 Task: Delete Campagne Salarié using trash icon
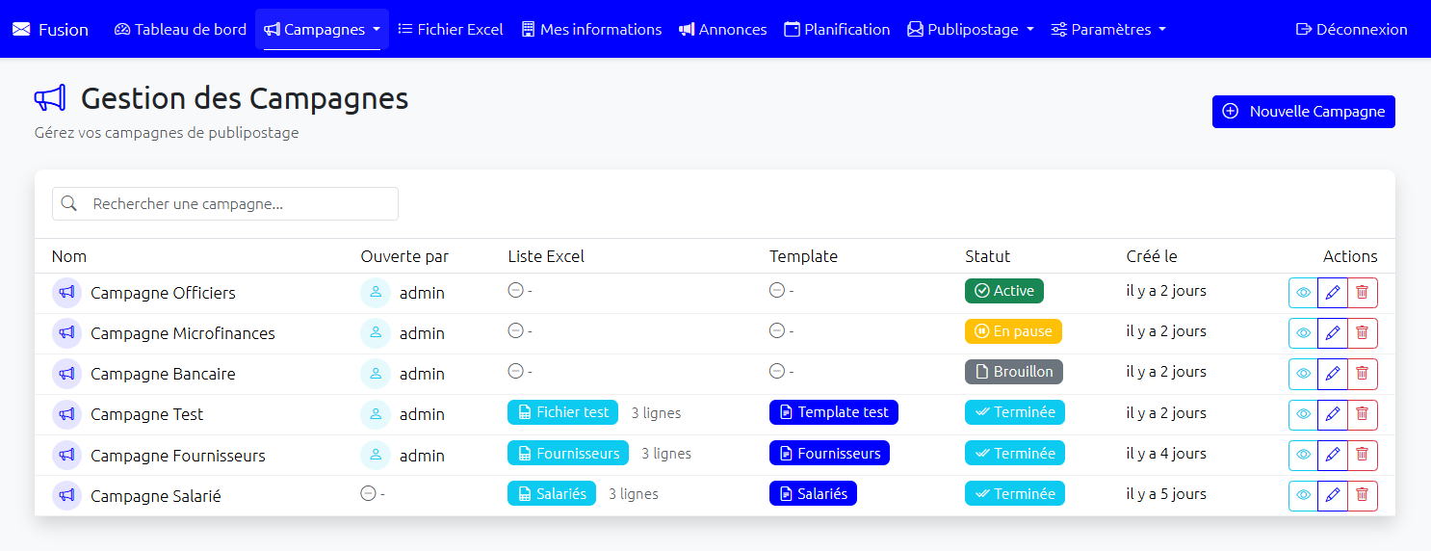(1362, 495)
